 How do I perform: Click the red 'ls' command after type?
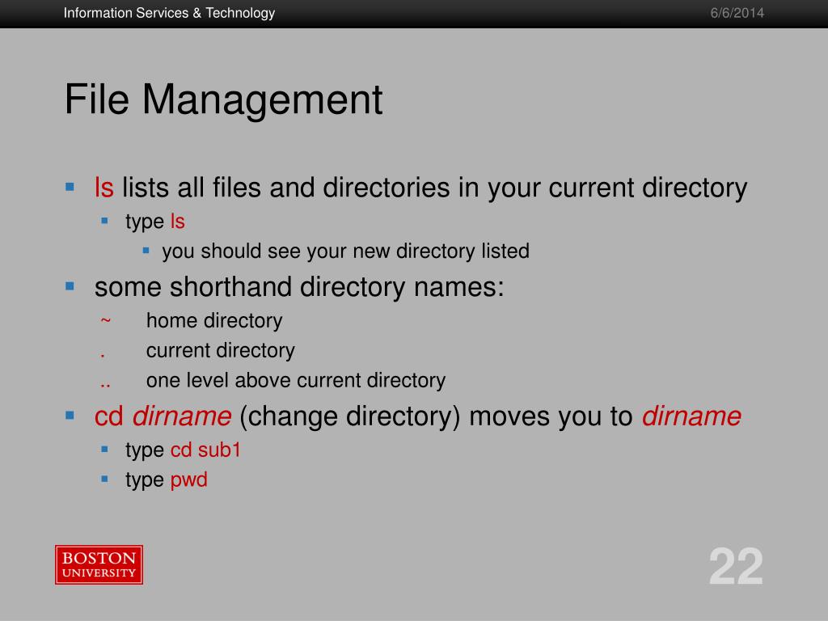(x=177, y=222)
